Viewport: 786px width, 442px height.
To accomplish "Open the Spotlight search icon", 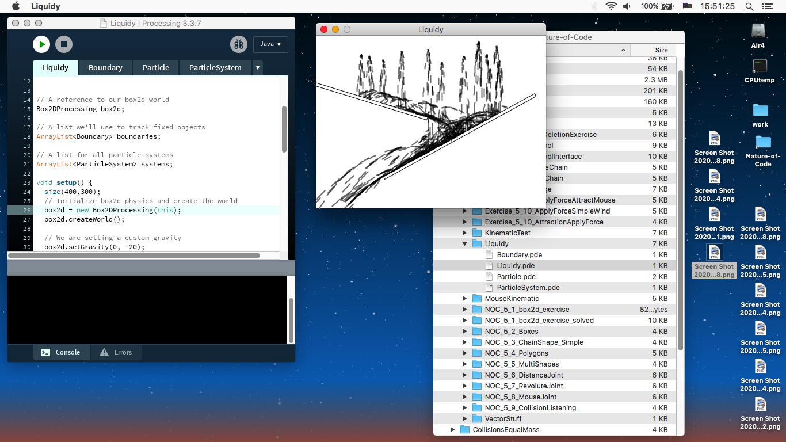I will 749,6.
